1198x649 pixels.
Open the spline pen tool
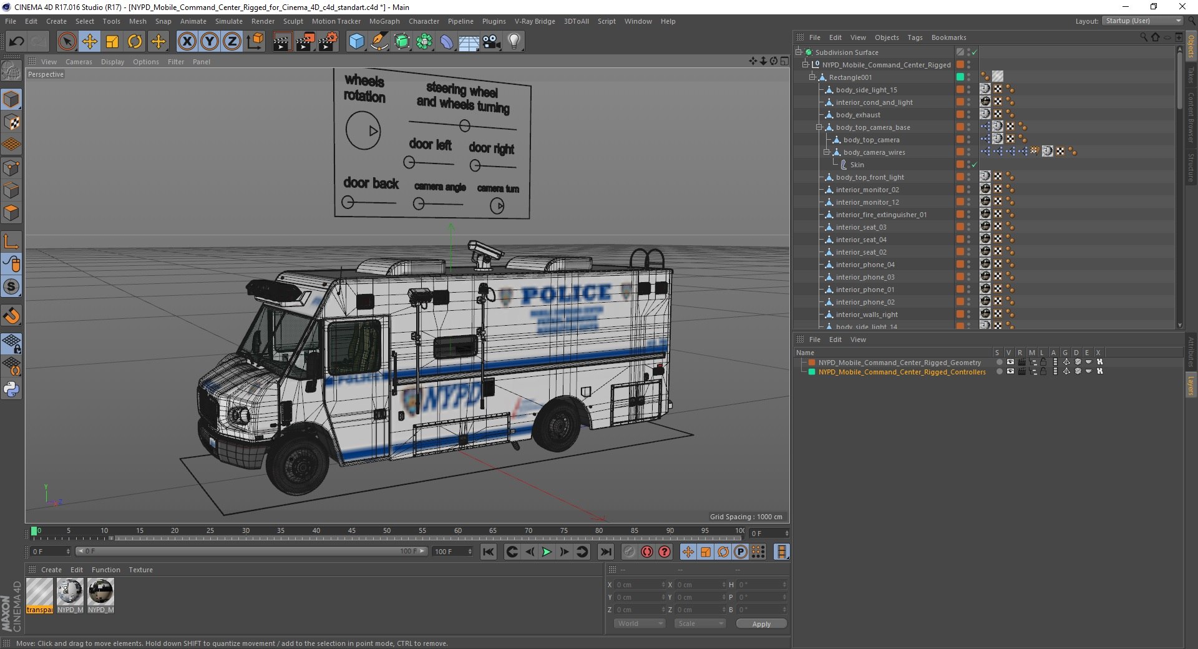tap(379, 42)
